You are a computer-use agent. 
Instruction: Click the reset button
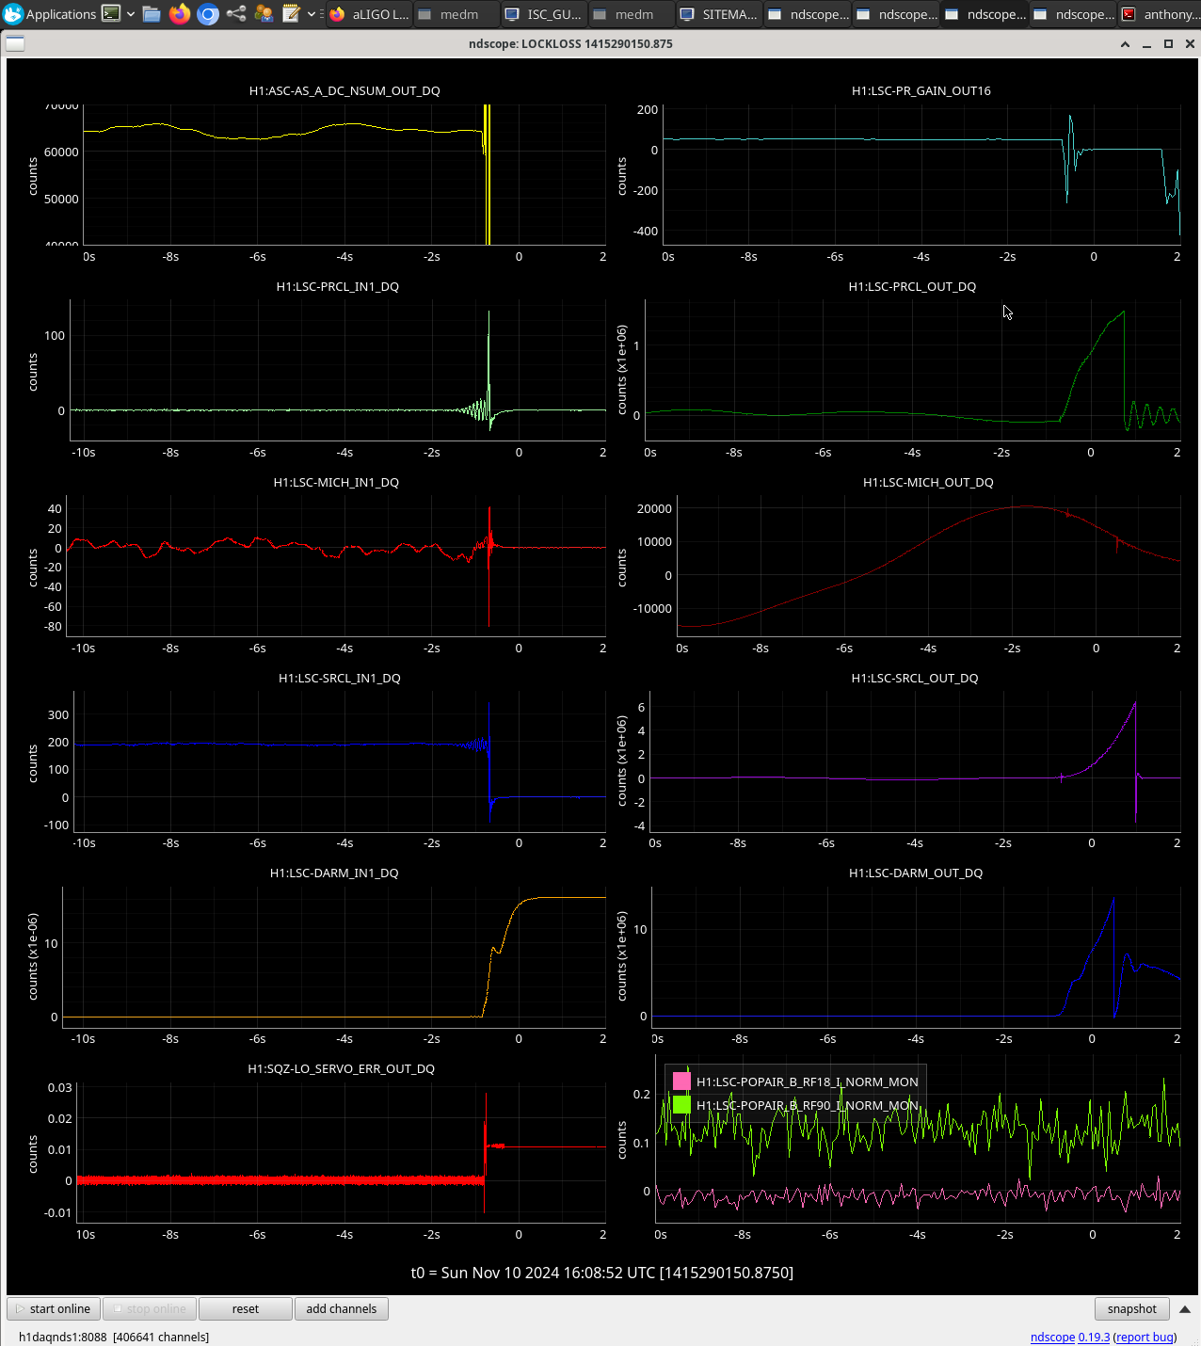point(246,1308)
